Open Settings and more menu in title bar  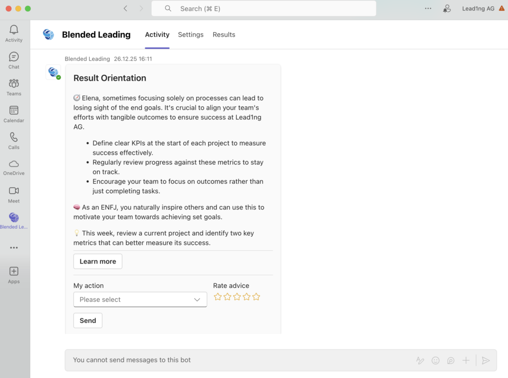(428, 8)
